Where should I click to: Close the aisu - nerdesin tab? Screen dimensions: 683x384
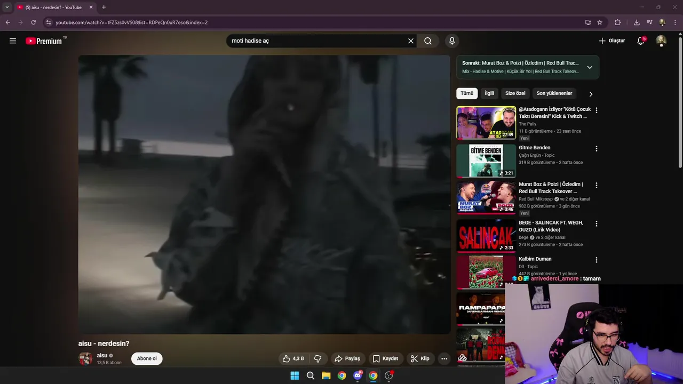click(91, 7)
